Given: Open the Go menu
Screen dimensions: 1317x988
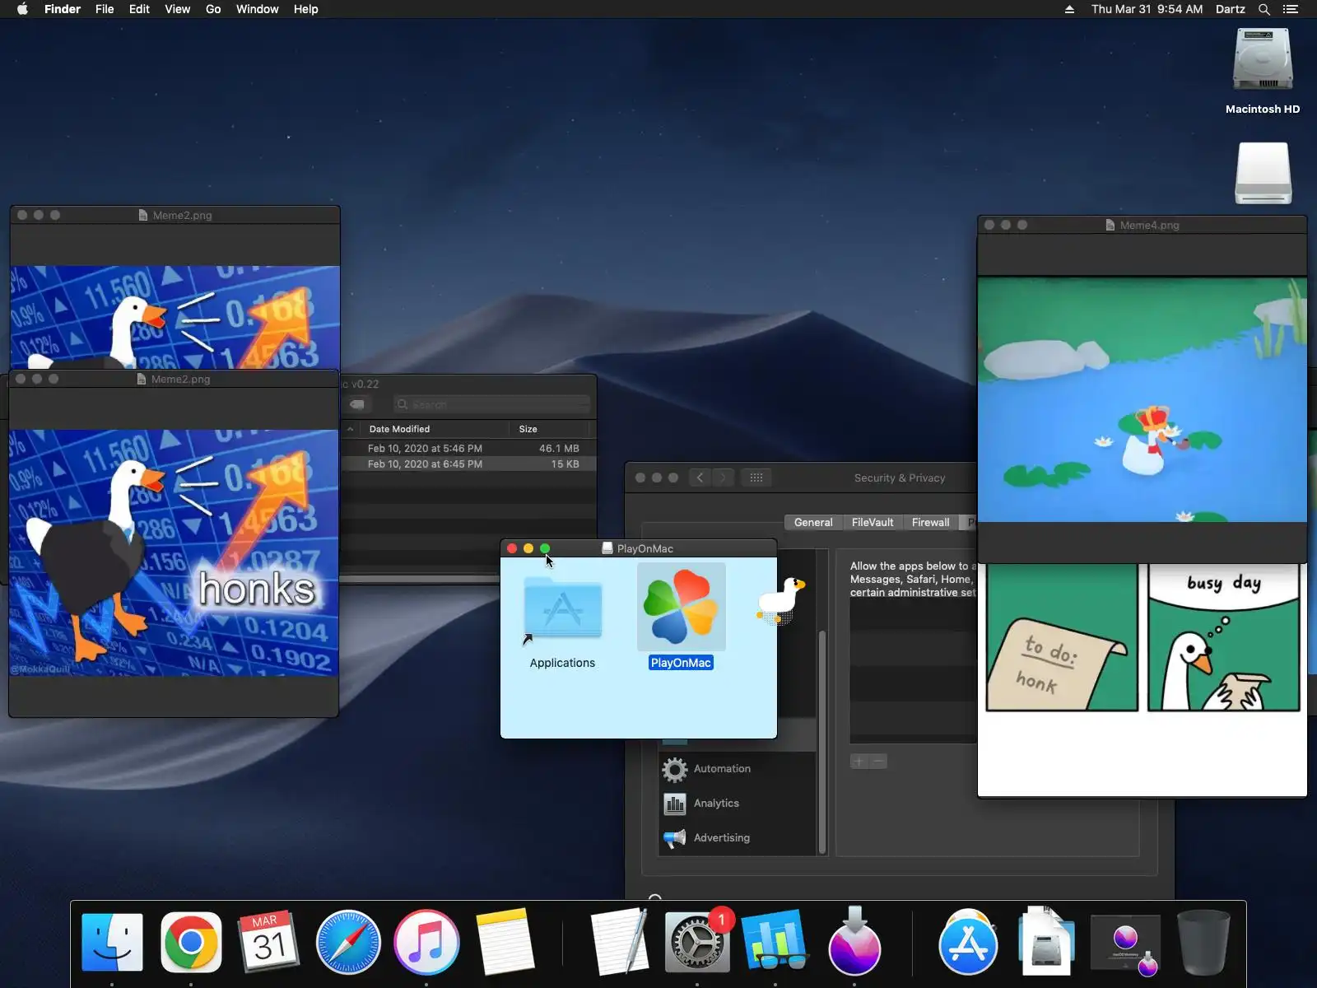Looking at the screenshot, I should [x=213, y=9].
